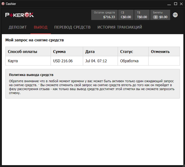Click the C$ balance box
The image size is (185, 167).
point(126,15)
